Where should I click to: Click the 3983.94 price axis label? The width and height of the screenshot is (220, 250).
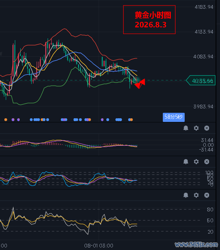point(203,107)
